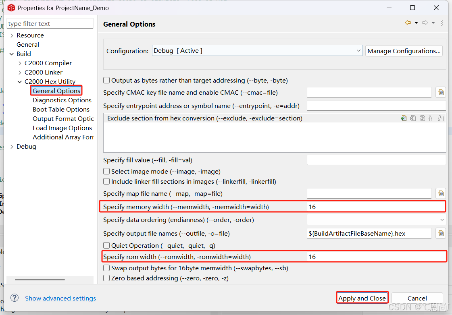Click the rom width field showing 16
This screenshot has width=452, height=315.
pyautogui.click(x=377, y=257)
